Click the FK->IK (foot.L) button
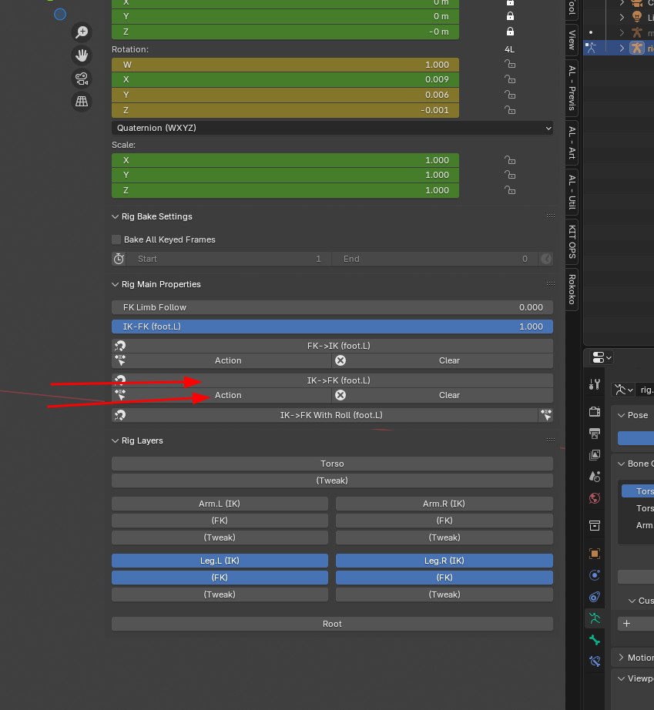Viewport: 654px width, 710px height. pyautogui.click(x=332, y=346)
